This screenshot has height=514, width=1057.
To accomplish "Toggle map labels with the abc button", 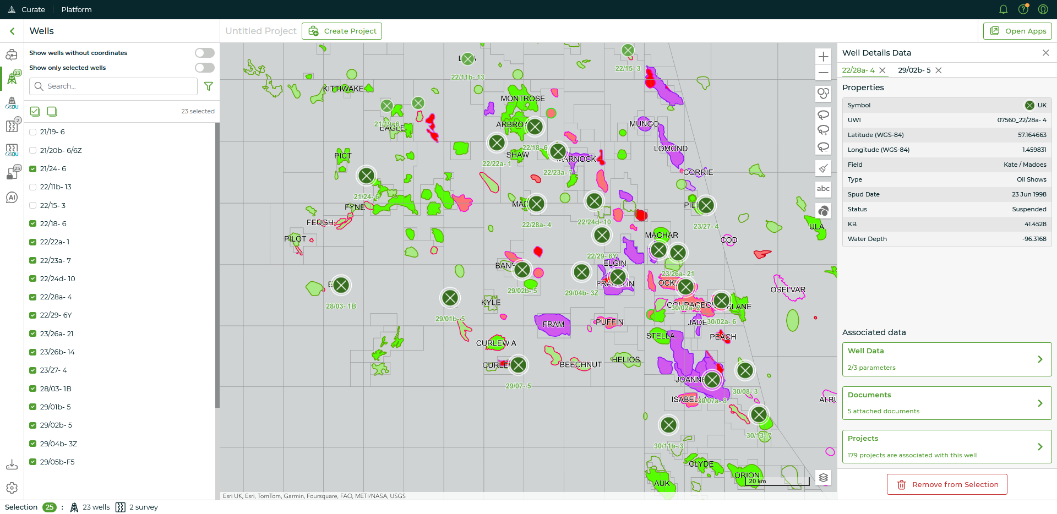I will [824, 189].
